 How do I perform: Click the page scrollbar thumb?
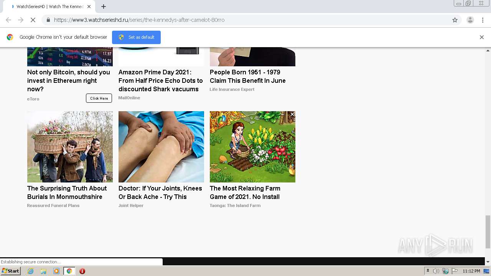pos(488,232)
